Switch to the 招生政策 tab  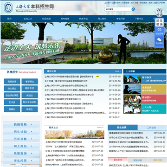[122, 128]
